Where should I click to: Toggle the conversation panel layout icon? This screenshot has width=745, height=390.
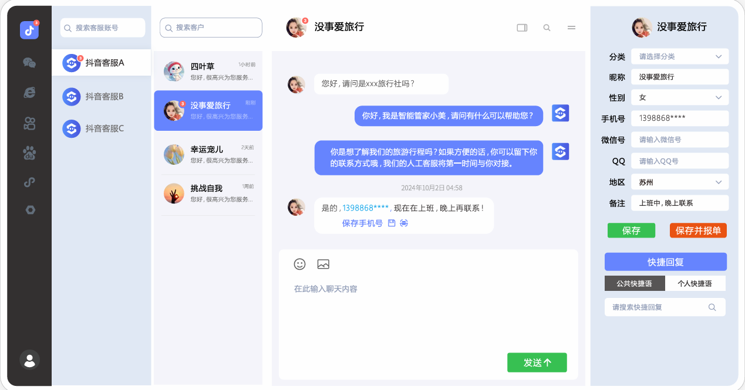tap(521, 28)
